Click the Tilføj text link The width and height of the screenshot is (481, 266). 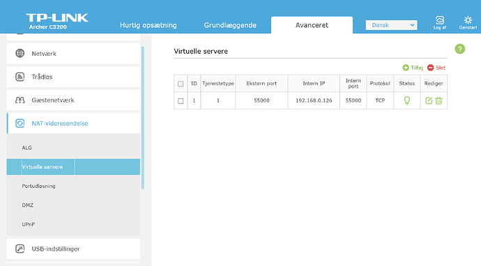[417, 68]
